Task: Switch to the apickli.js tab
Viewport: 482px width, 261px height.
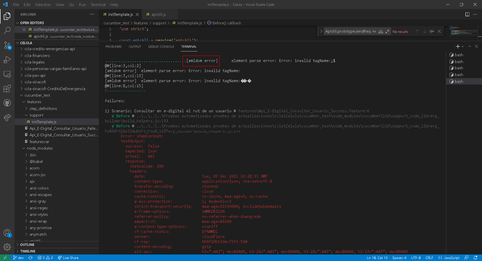Action: 159,14
